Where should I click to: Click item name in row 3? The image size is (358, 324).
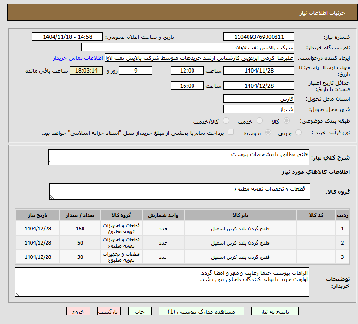coord(240,257)
